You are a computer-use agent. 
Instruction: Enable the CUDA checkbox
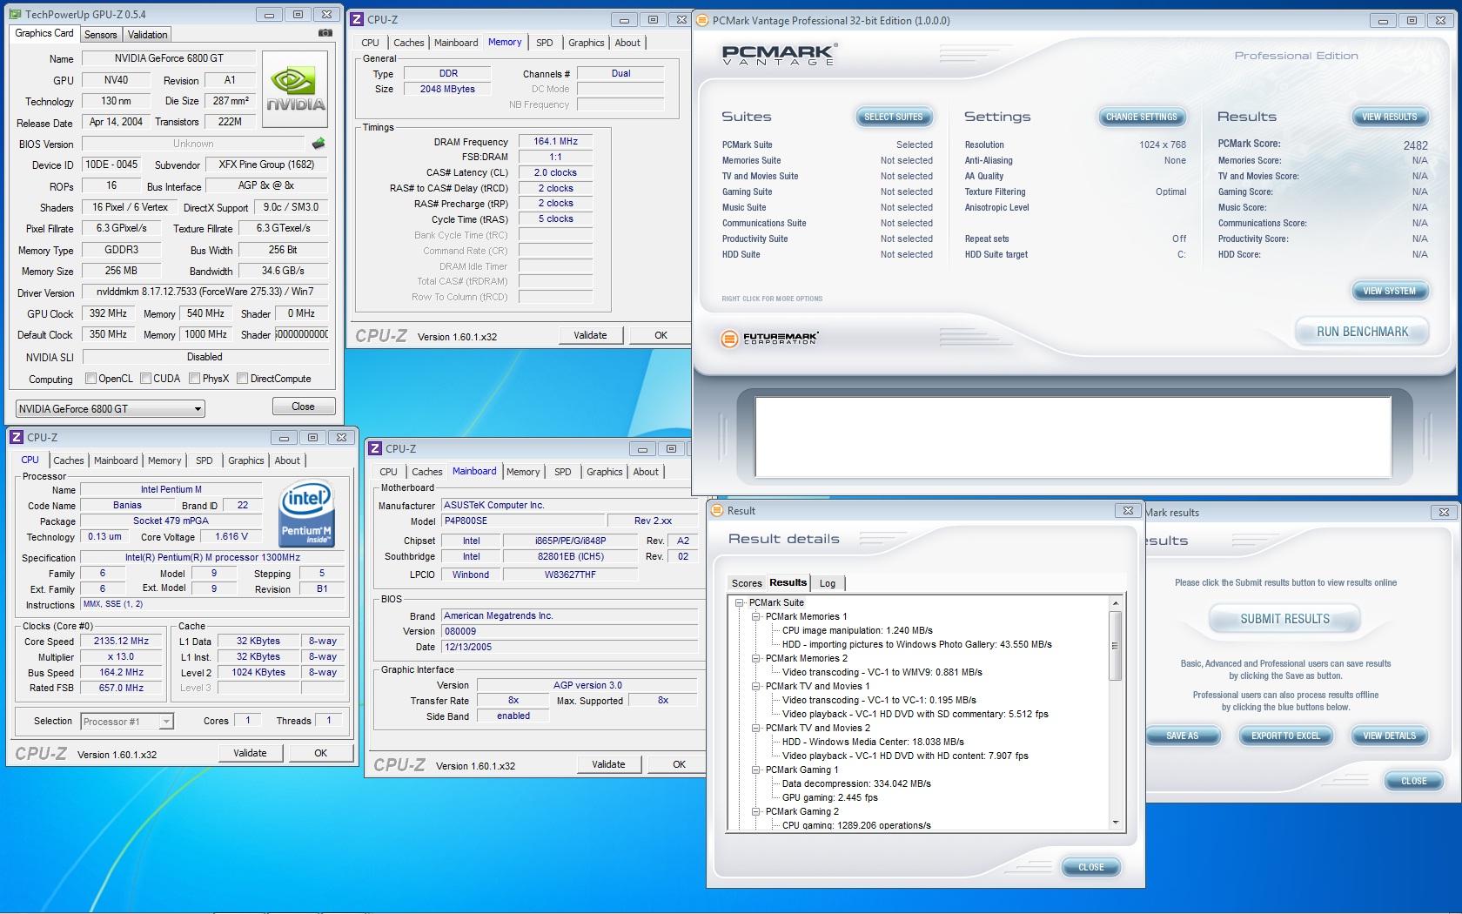(146, 379)
